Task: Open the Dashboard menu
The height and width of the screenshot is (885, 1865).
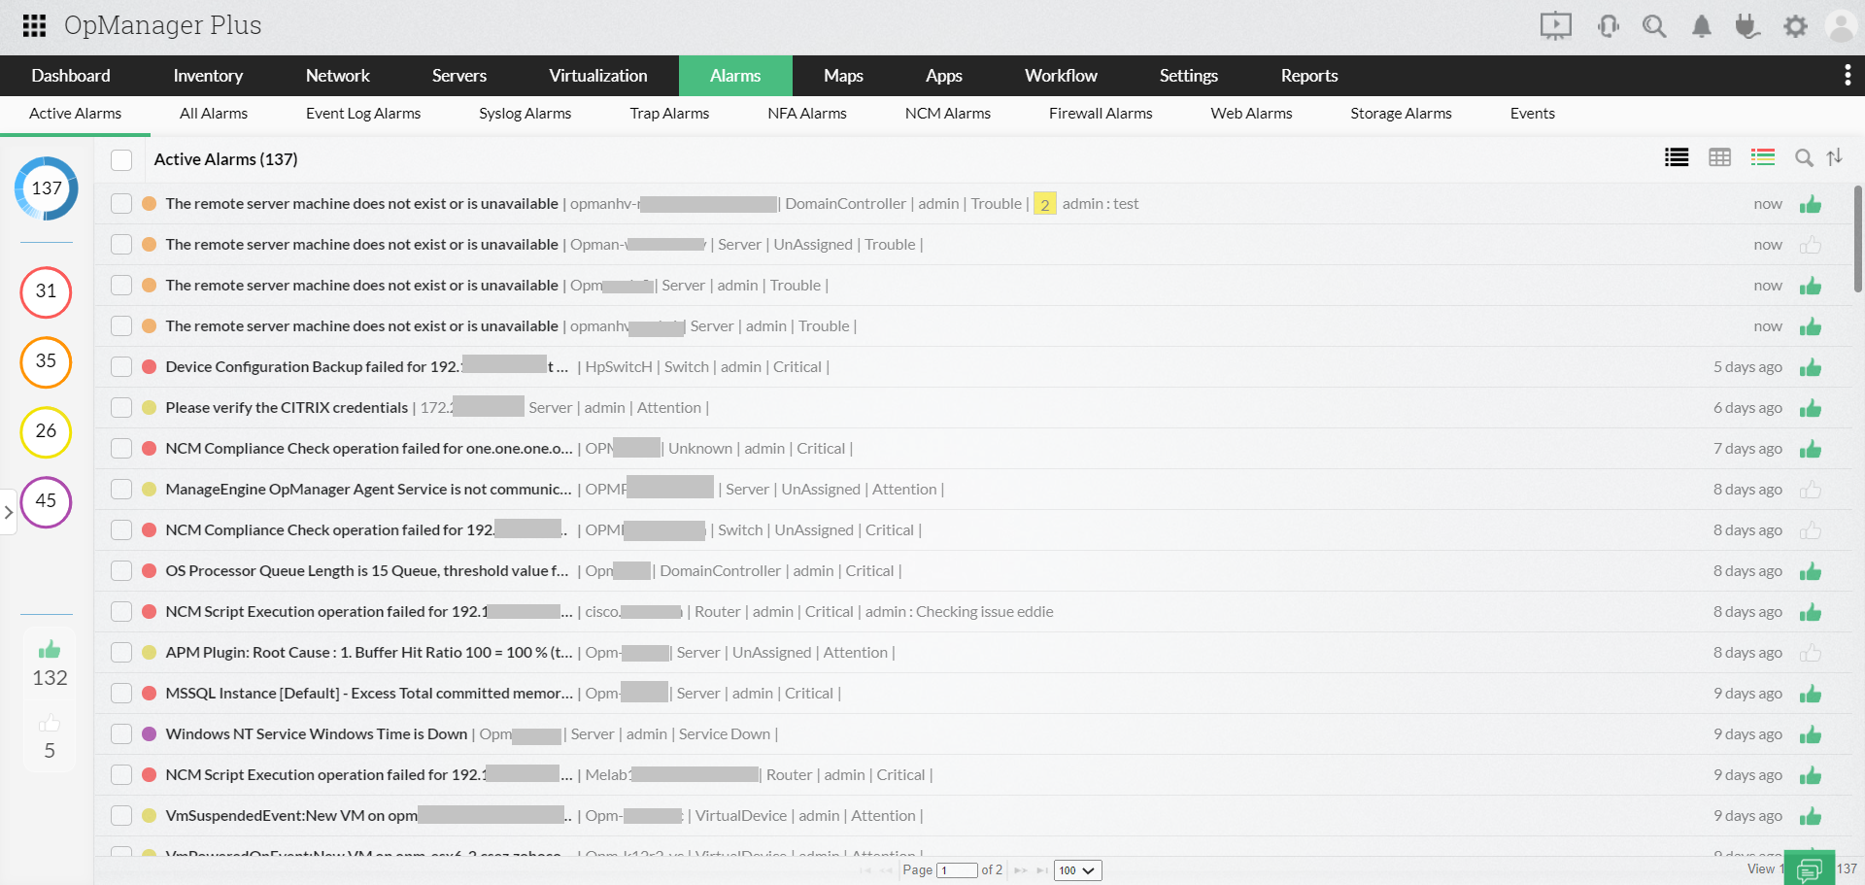Action: (x=71, y=76)
